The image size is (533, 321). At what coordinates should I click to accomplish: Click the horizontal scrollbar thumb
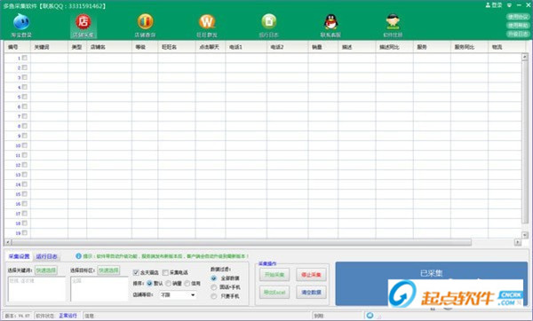click(x=242, y=242)
